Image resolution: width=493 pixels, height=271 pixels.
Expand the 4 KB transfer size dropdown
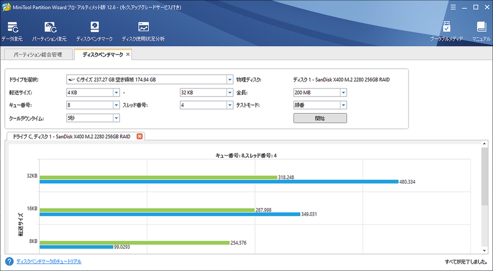pos(116,92)
